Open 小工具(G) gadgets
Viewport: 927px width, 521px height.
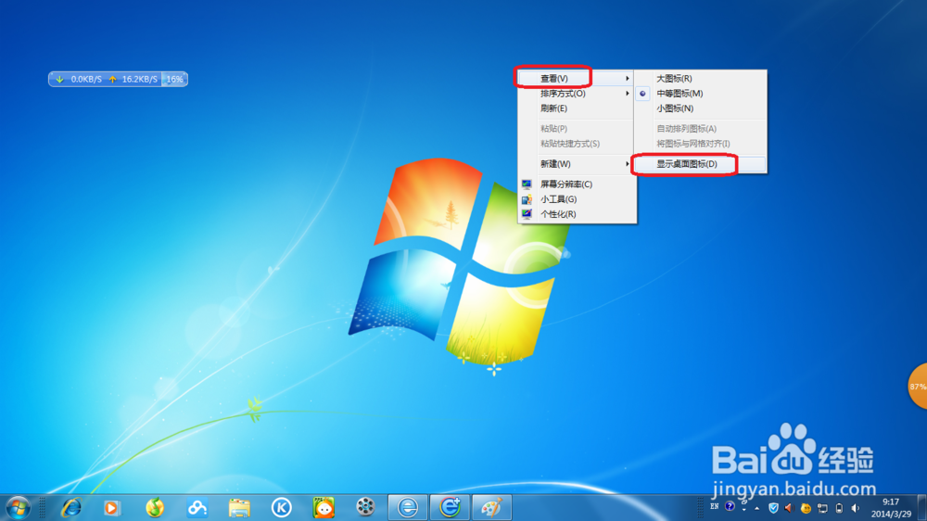pos(576,199)
